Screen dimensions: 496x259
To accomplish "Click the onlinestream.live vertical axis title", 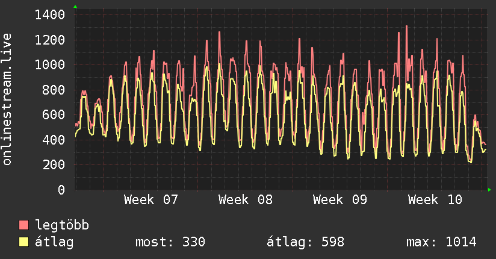I will 7,99.
